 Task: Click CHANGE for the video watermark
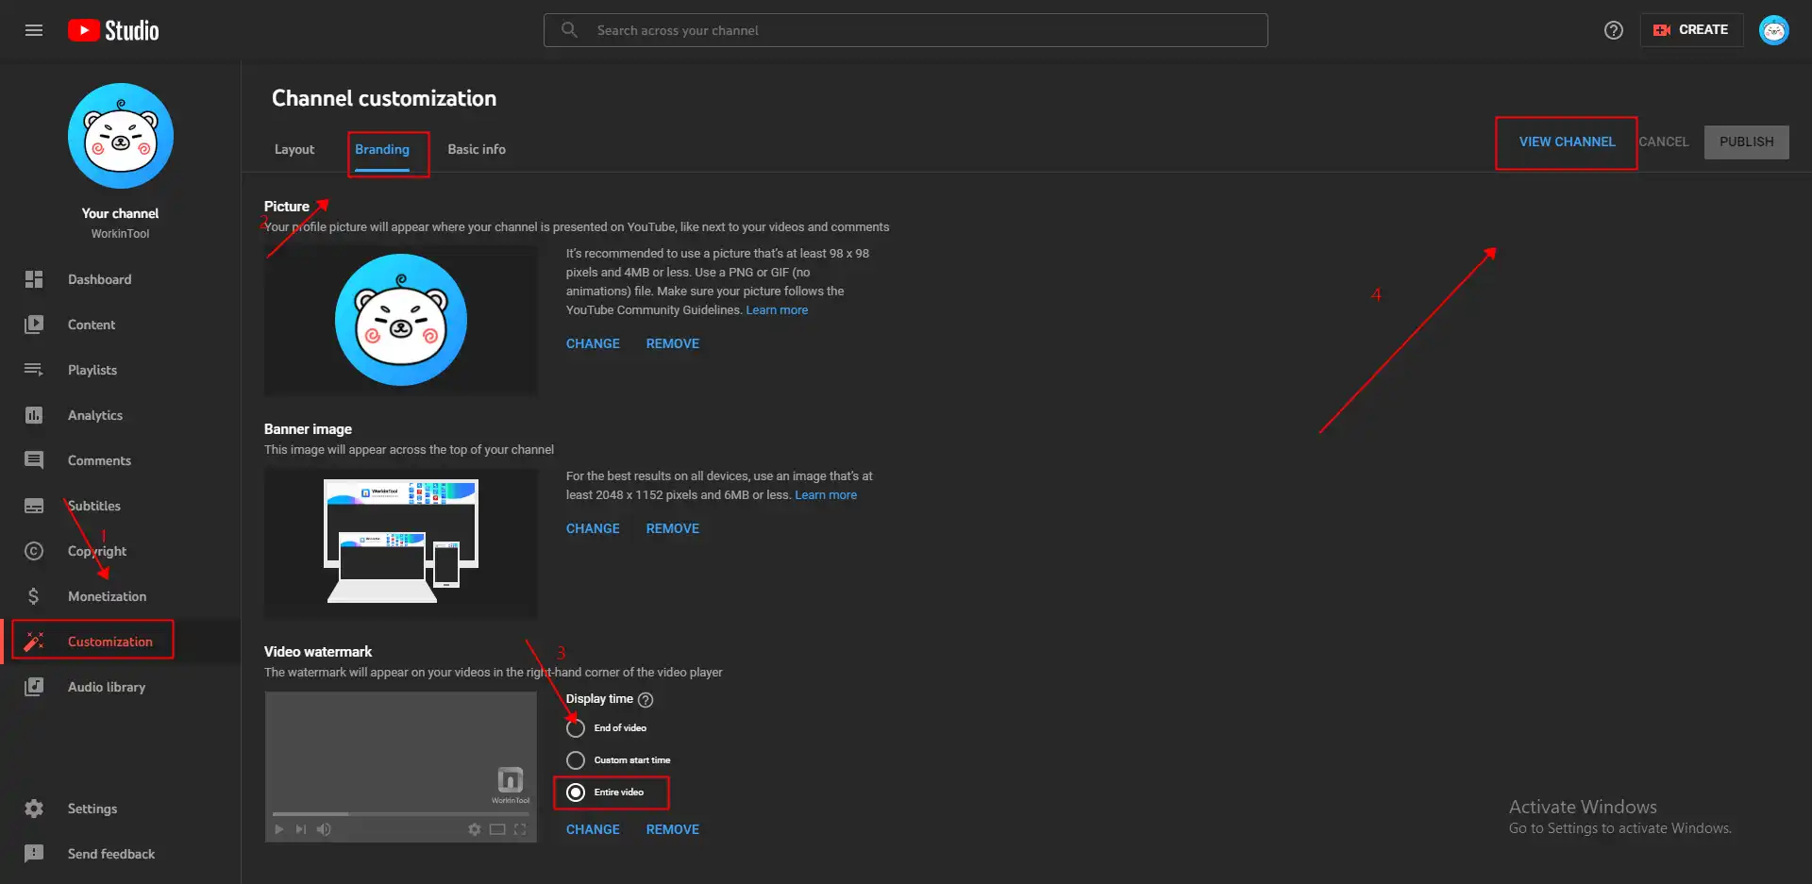tap(593, 830)
